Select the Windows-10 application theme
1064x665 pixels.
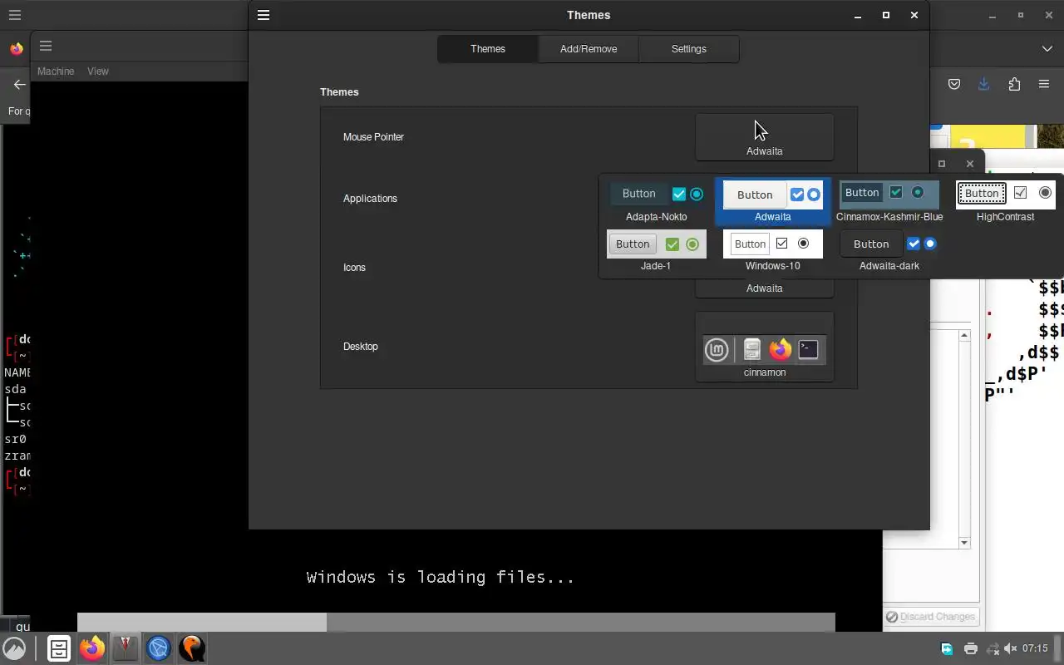773,252
